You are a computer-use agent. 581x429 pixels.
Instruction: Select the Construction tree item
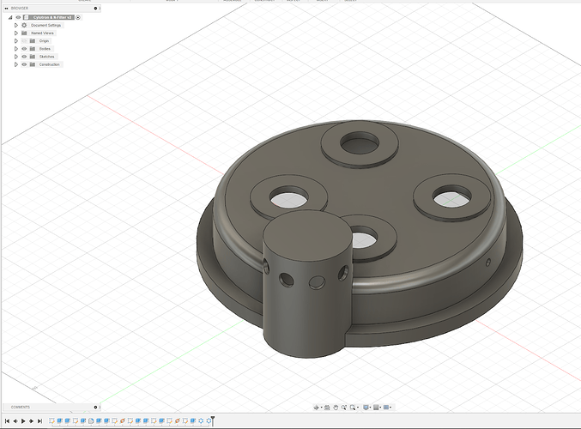49,64
